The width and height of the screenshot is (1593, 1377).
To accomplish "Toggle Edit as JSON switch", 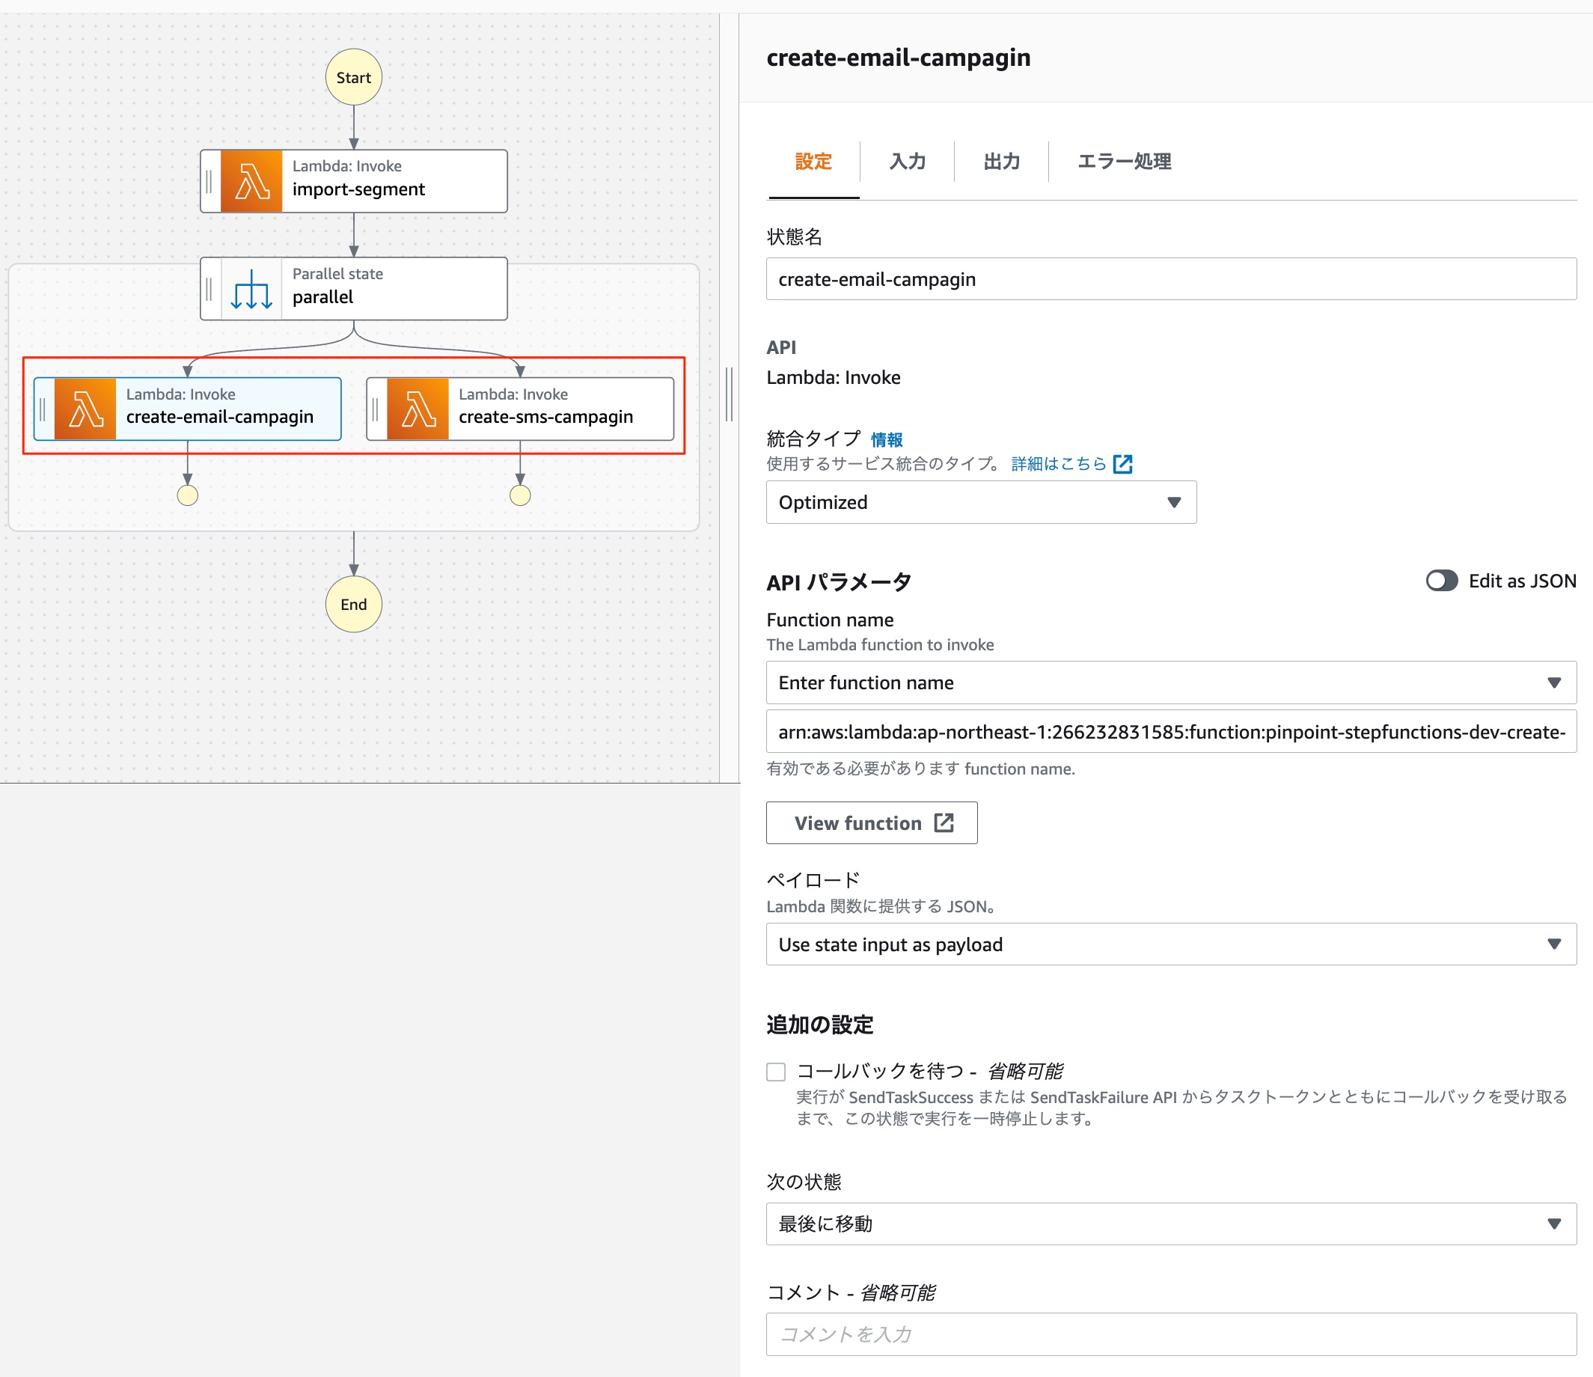I will (x=1442, y=581).
